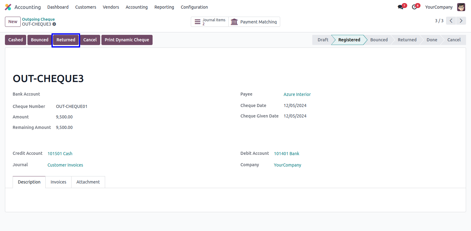Click the Outgoing Cheque breadcrumb link

(38, 19)
